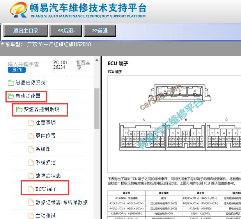Click the tree panel scrollbar thumb
The width and height of the screenshot is (241, 219).
coord(97,108)
